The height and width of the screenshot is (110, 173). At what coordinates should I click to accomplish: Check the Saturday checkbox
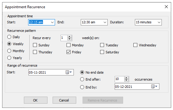pos(102,52)
